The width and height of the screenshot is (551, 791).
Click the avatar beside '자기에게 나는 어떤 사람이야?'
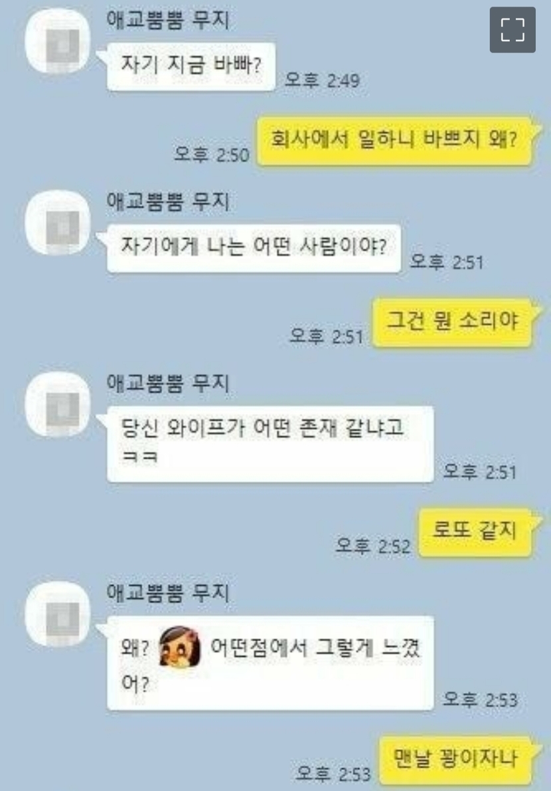point(58,223)
